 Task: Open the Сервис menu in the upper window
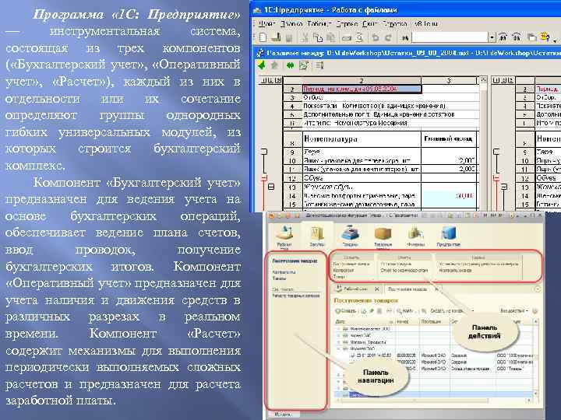[x=348, y=24]
